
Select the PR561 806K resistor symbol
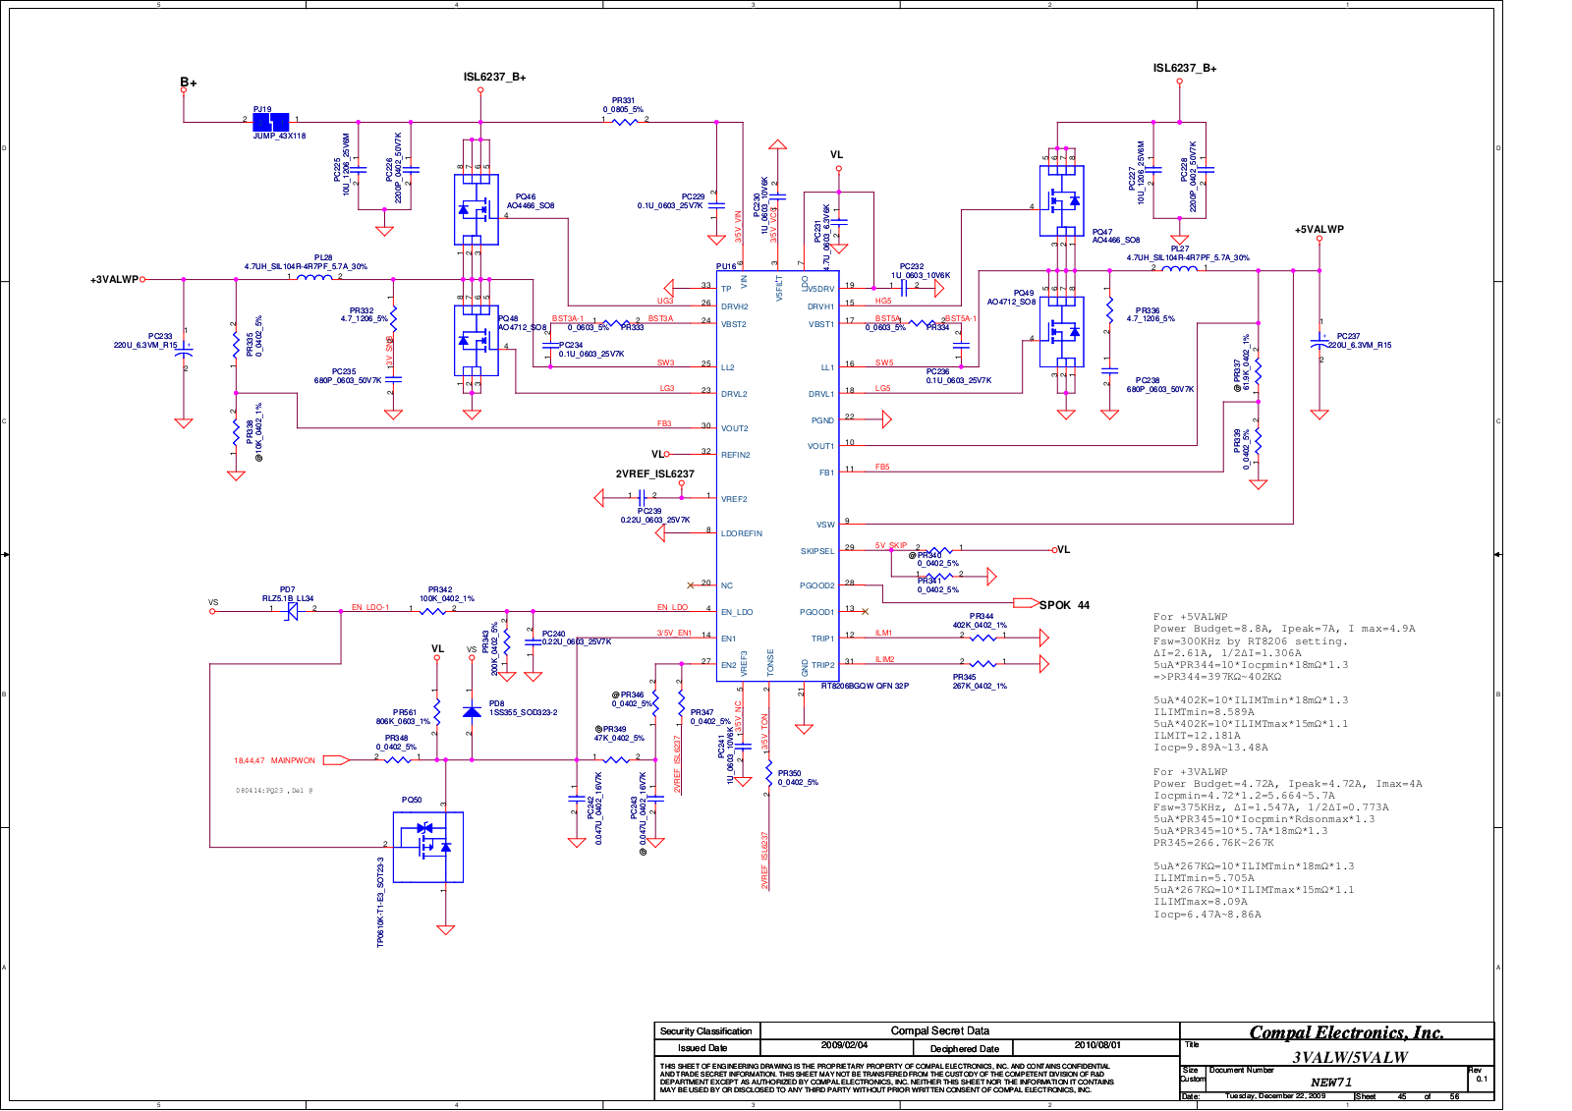pyautogui.click(x=437, y=713)
